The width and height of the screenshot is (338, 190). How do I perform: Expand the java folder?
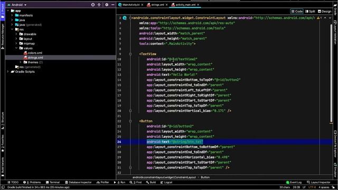(12, 20)
